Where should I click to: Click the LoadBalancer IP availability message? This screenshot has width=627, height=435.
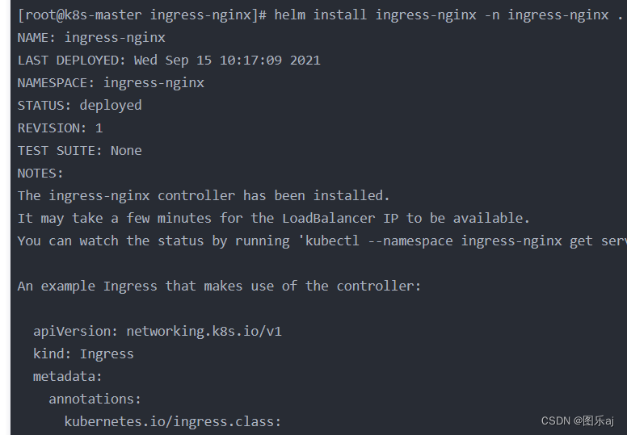pyautogui.click(x=274, y=219)
